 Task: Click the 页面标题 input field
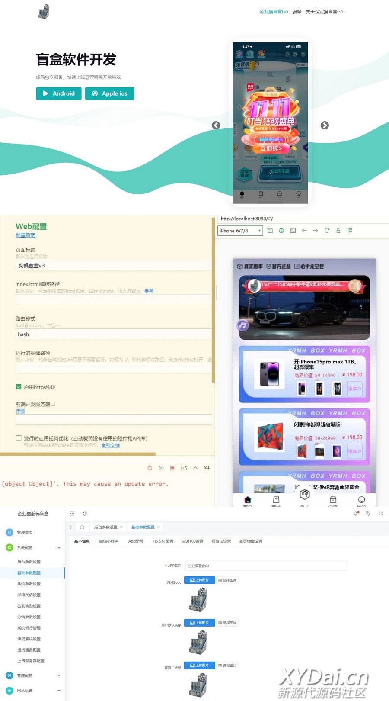[113, 265]
